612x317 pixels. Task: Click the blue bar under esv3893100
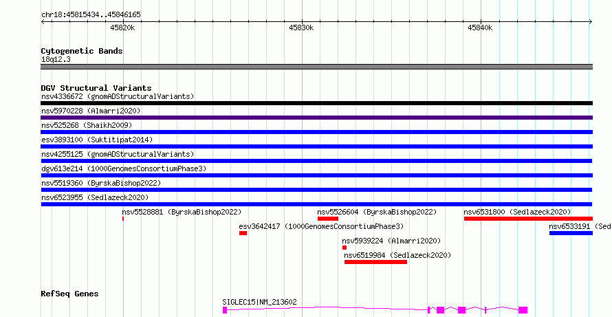(x=316, y=146)
